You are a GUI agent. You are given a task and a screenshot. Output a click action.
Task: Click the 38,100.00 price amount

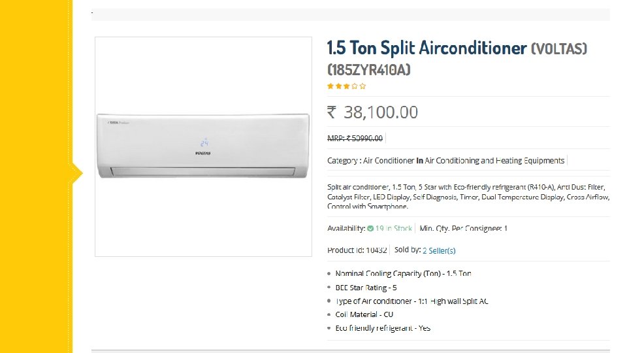pyautogui.click(x=381, y=112)
